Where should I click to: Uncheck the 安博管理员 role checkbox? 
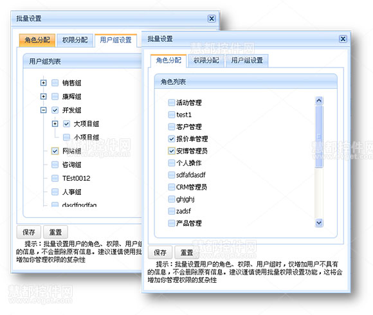pos(172,150)
